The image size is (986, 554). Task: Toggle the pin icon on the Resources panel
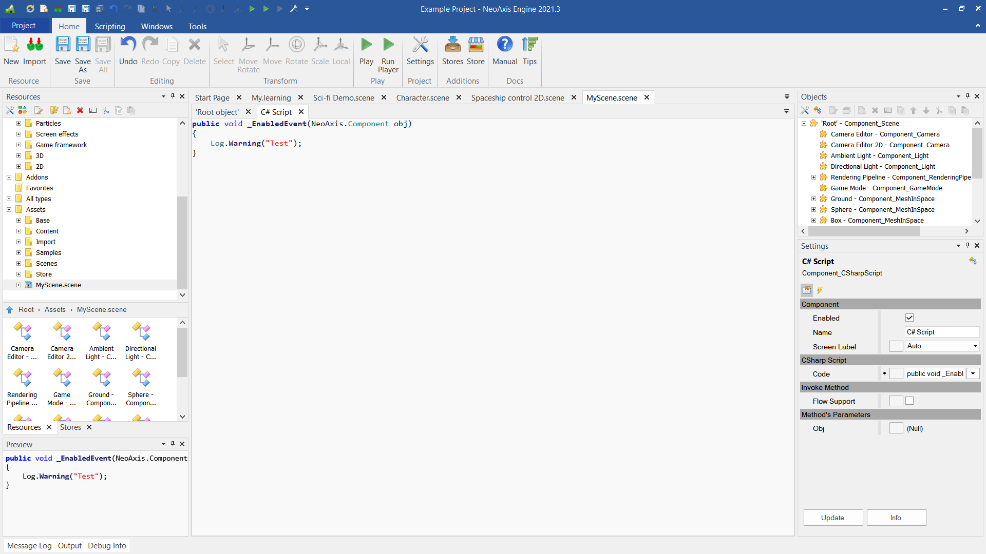173,96
